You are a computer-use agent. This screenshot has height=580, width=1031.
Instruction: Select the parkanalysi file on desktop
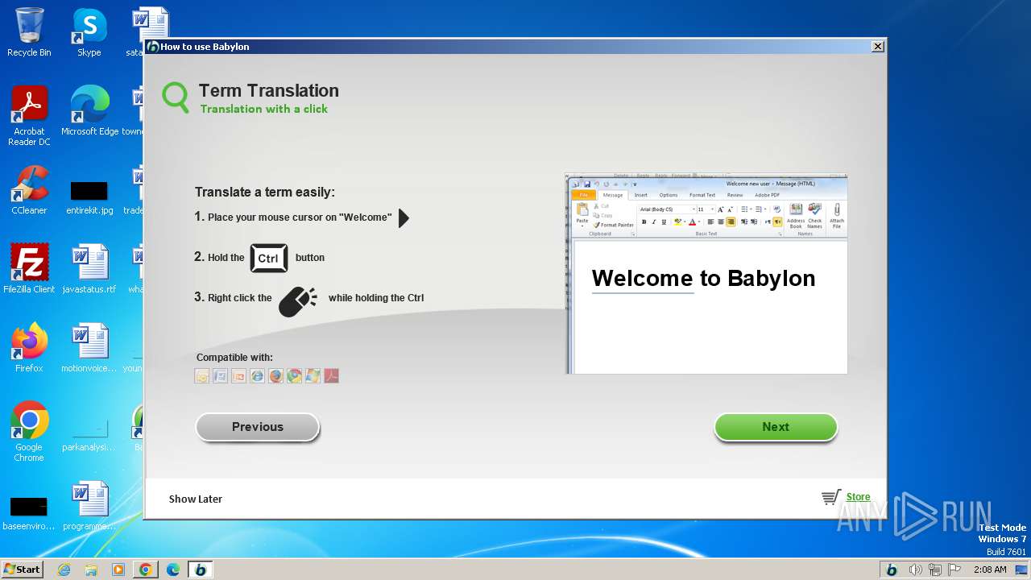(89, 435)
